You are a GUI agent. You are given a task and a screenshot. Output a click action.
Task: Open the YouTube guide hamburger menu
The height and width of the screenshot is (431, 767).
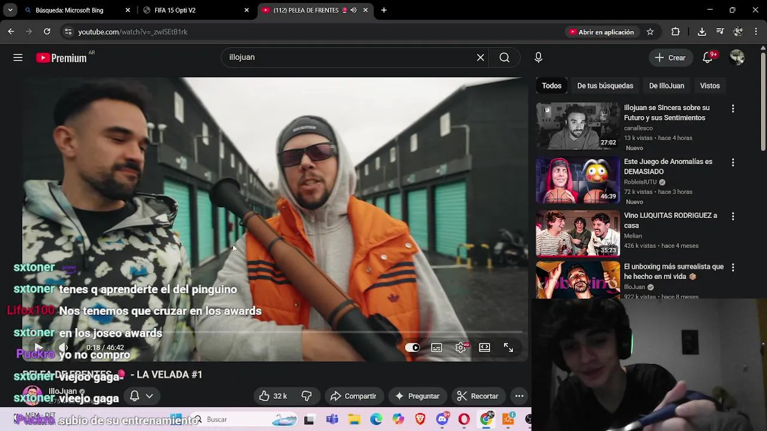18,57
